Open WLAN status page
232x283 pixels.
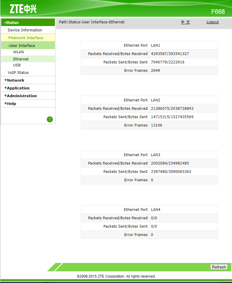coord(18,52)
